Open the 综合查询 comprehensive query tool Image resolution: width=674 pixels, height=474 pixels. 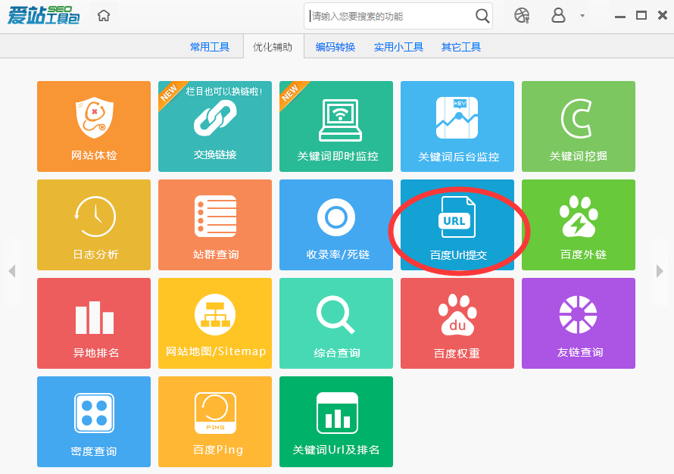(x=335, y=323)
